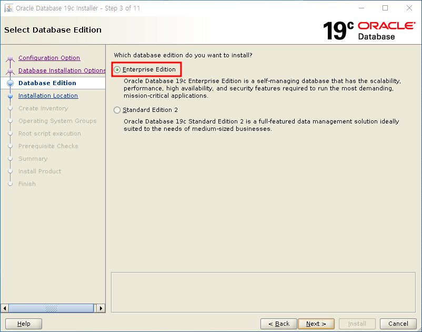
Task: Click the horizontal scrollbar thumb in sidebar
Action: (51, 308)
